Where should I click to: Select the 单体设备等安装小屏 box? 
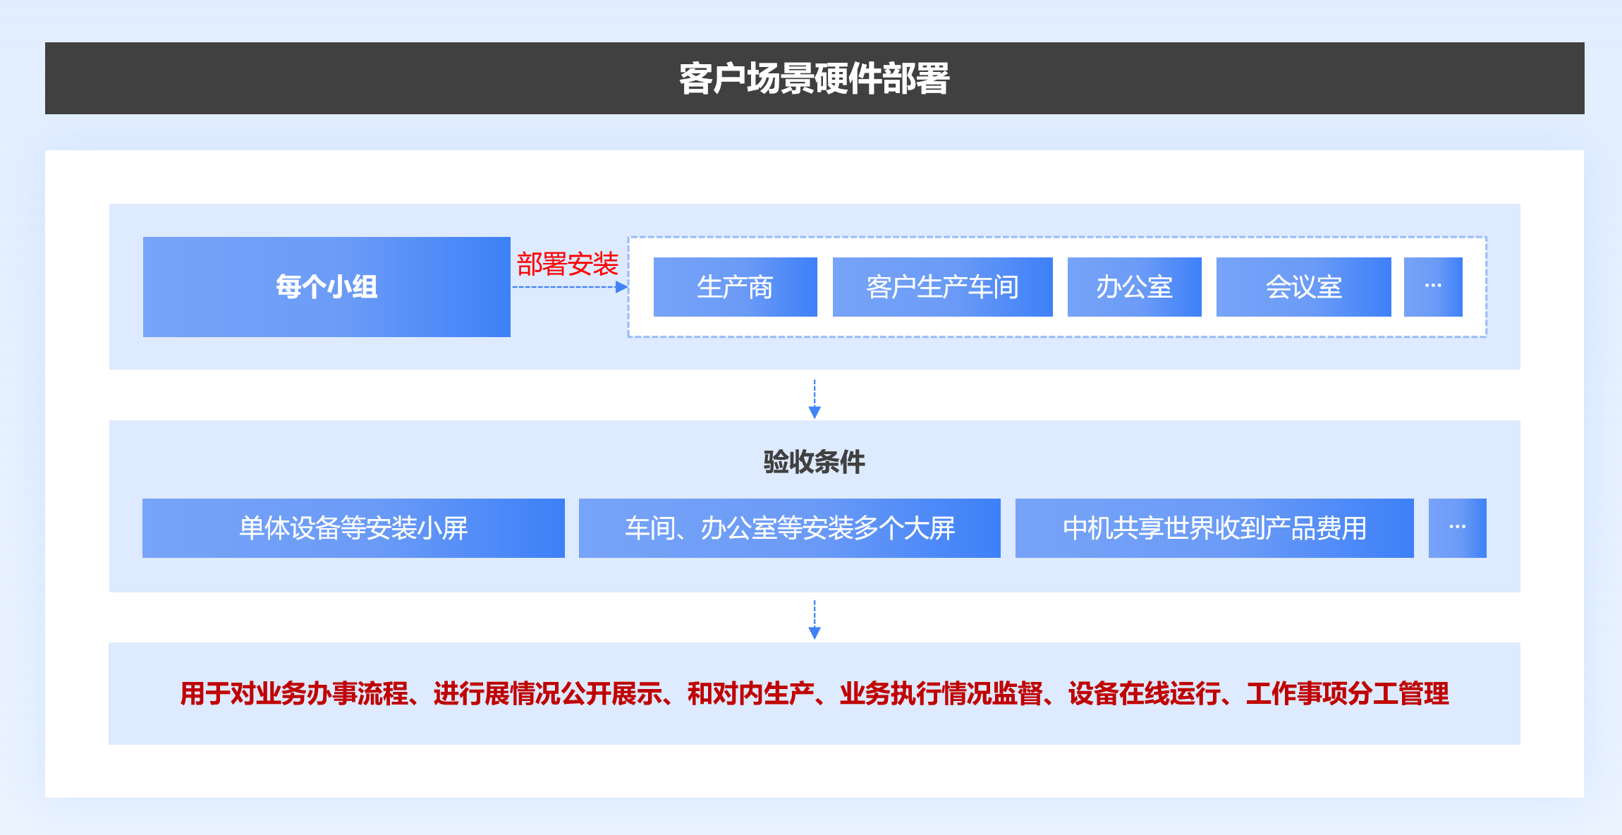click(353, 528)
